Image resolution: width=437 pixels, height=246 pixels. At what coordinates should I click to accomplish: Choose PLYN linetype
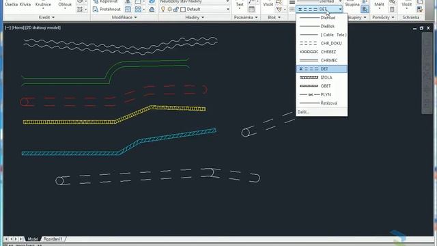click(322, 94)
